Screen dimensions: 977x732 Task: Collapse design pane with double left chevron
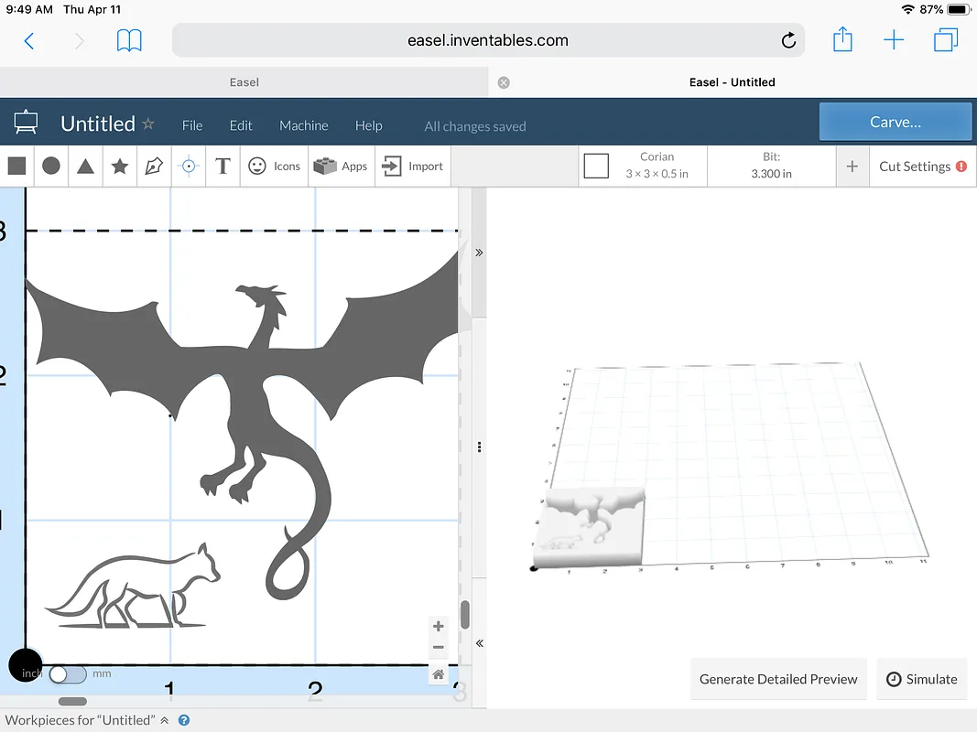(479, 643)
